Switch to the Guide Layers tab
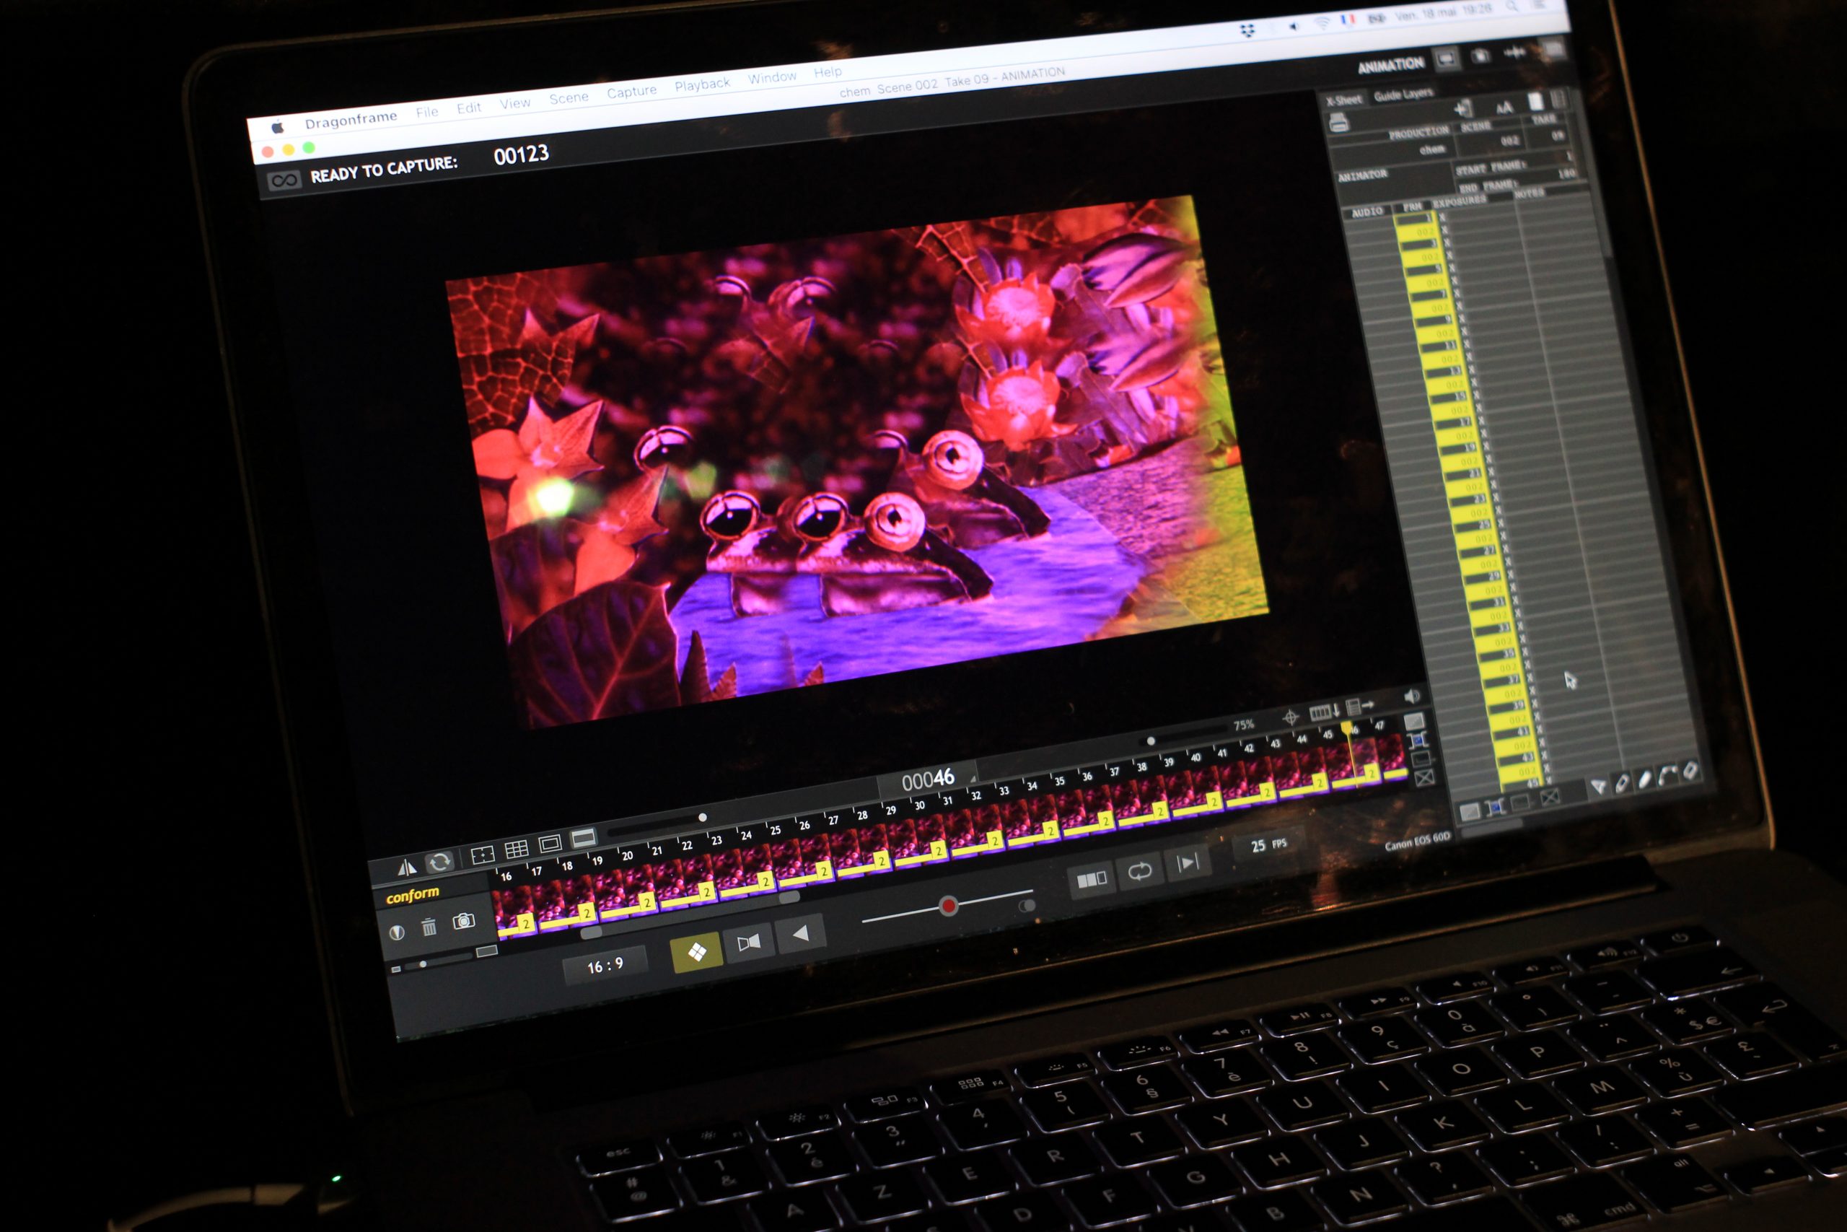The height and width of the screenshot is (1232, 1847). [x=1403, y=95]
